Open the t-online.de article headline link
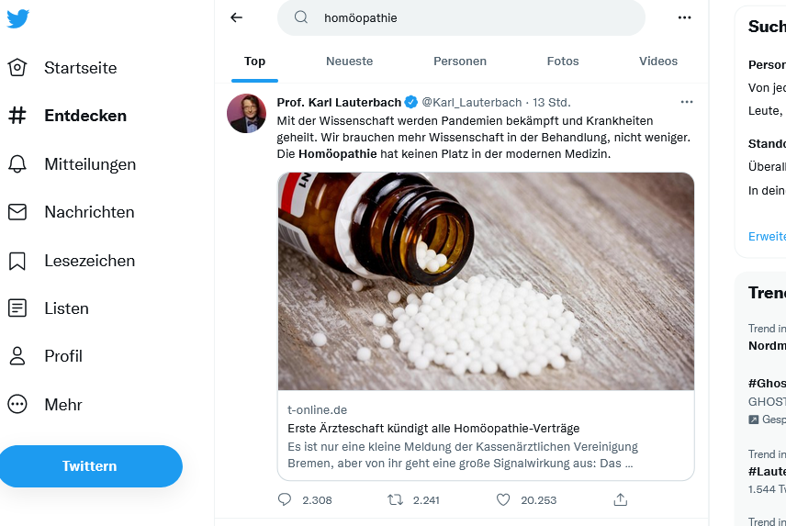 coord(433,429)
